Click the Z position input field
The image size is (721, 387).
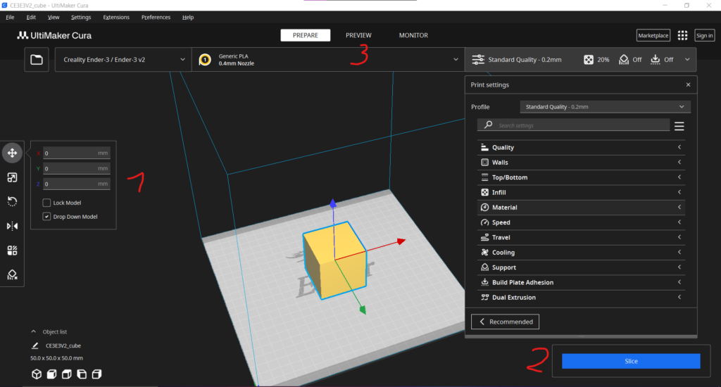pos(76,184)
